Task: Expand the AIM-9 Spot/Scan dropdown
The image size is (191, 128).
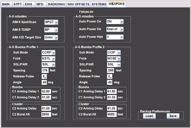Action: 51,22
